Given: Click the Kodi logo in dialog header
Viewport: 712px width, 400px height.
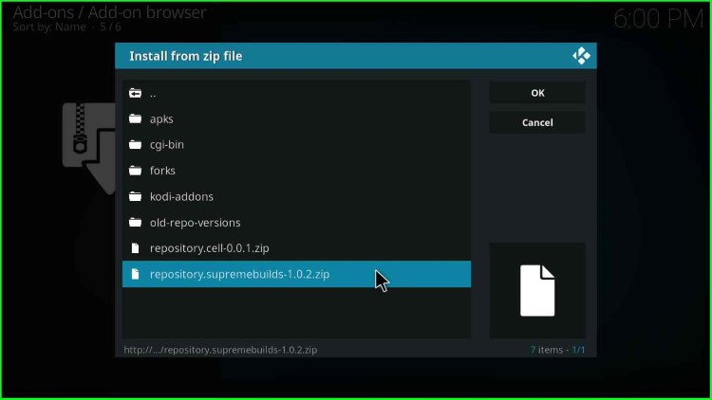Looking at the screenshot, I should pos(581,56).
